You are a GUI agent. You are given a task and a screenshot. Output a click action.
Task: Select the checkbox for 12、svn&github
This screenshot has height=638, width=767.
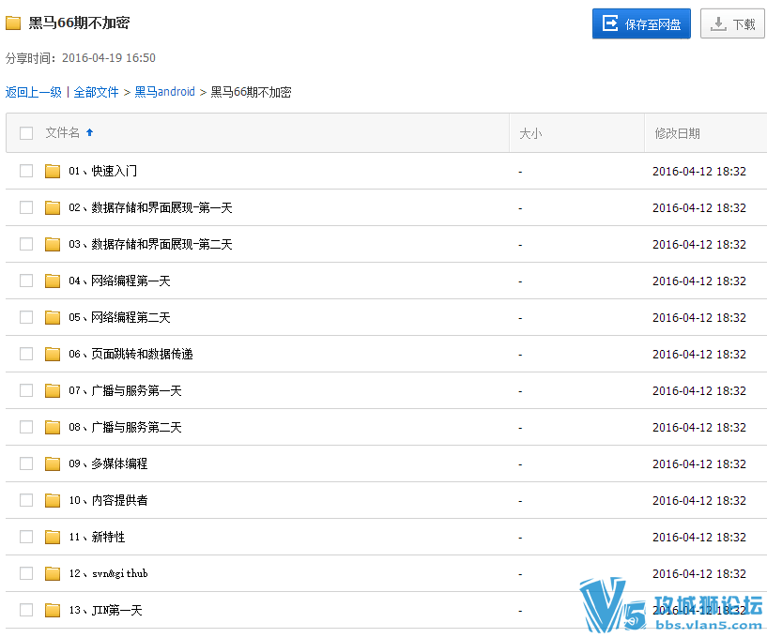pyautogui.click(x=26, y=573)
